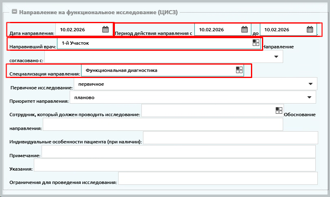Open calendar for period end date

click(310, 29)
